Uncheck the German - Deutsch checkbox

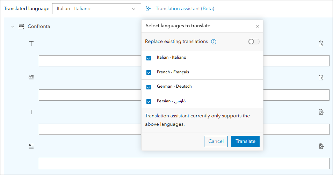(149, 87)
